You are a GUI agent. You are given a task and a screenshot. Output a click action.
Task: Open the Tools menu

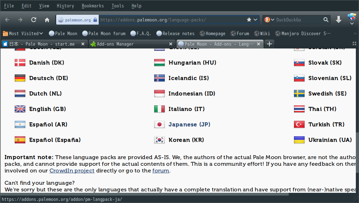[118, 6]
